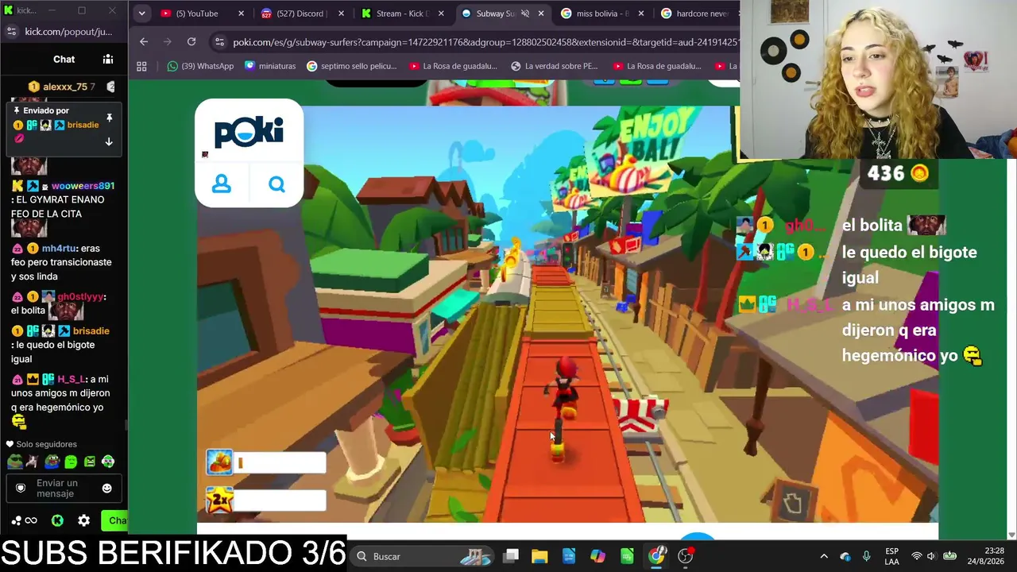The width and height of the screenshot is (1017, 572).
Task: Open Kick chat settings gear
Action: 84,520
